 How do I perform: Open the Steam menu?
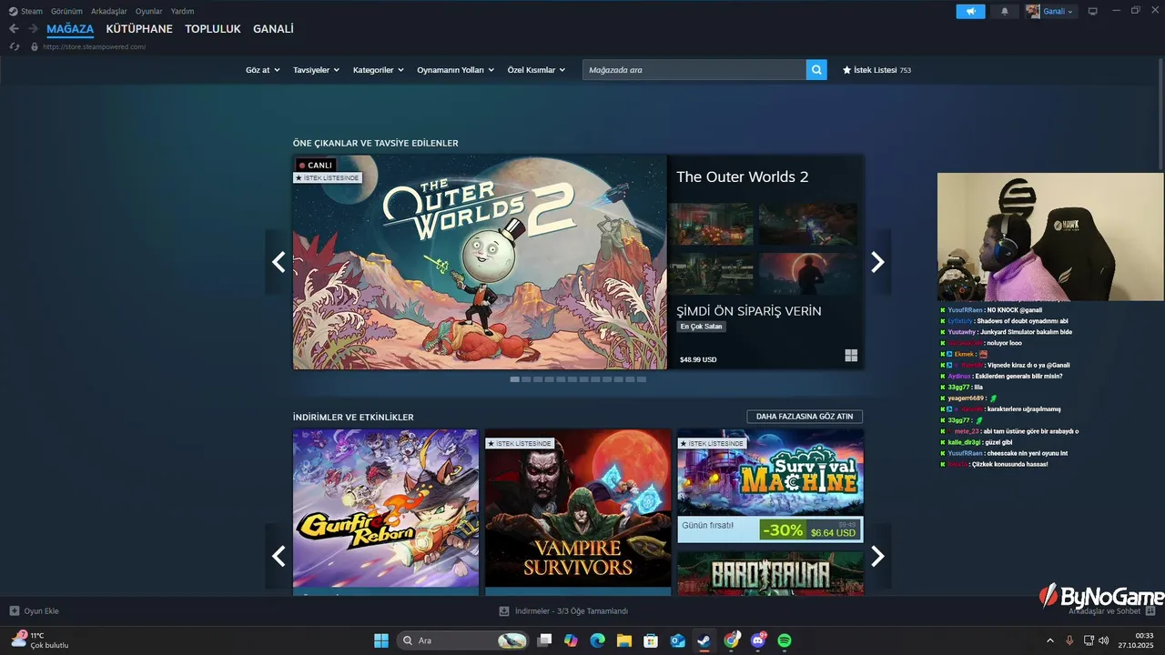pos(32,11)
